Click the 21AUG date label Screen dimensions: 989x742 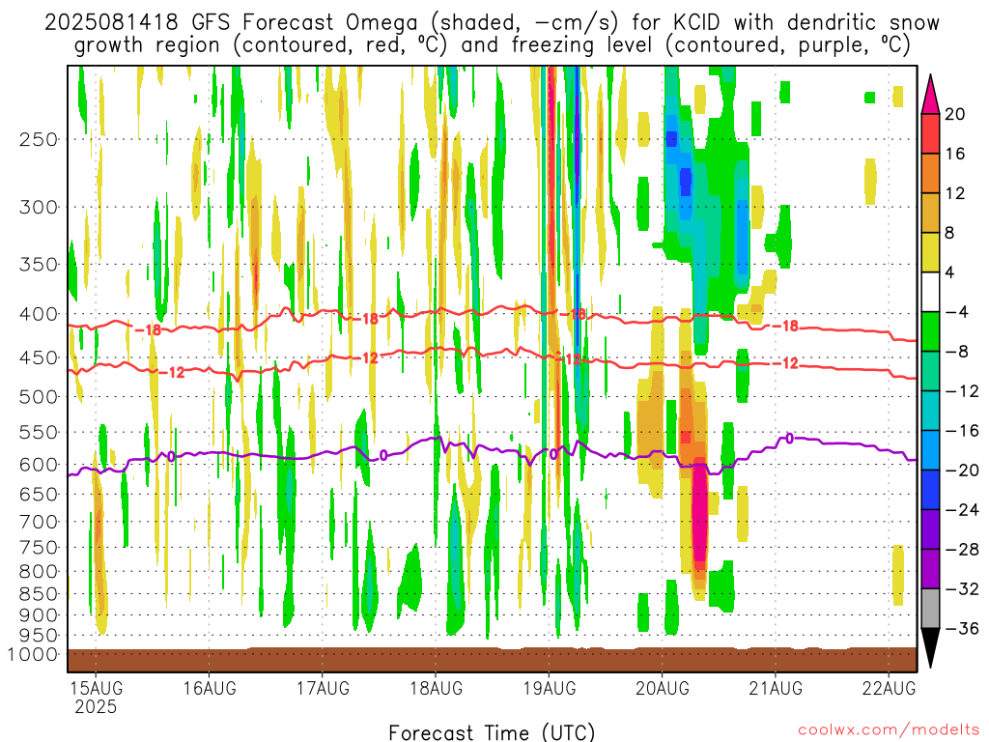(776, 688)
